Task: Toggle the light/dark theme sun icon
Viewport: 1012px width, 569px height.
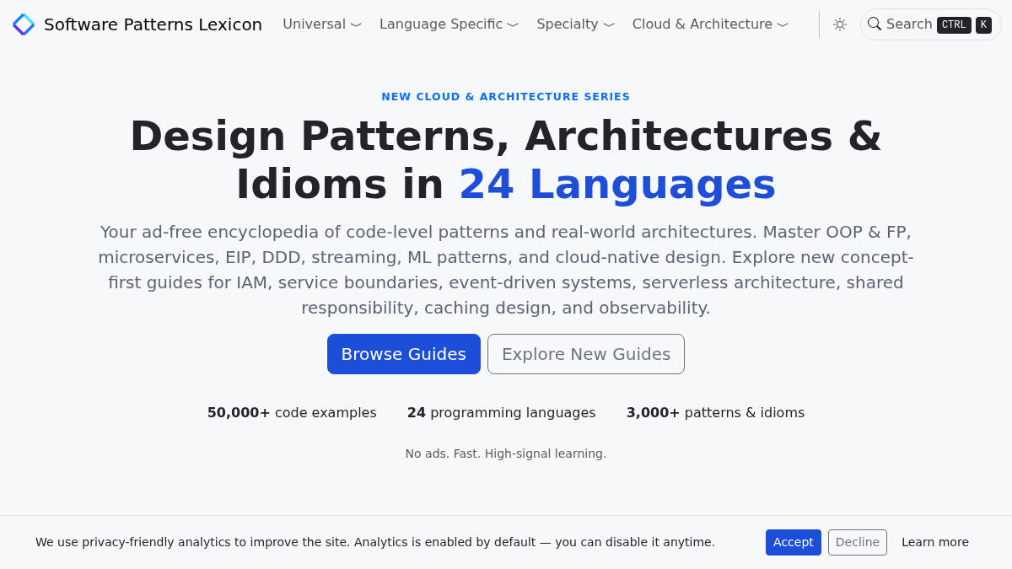Action: tap(840, 24)
